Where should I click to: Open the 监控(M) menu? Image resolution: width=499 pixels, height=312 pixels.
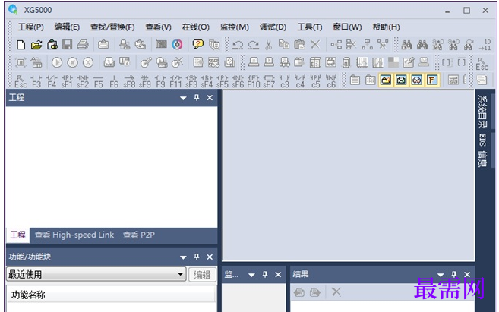point(235,27)
